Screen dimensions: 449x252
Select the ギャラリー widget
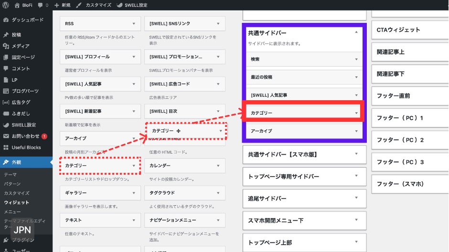point(100,193)
